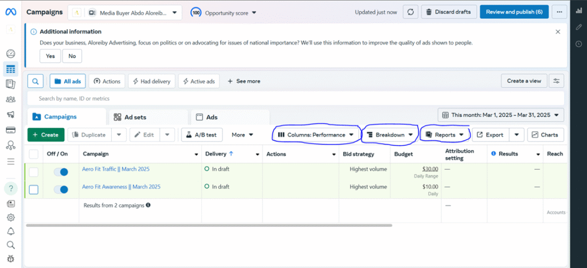Screen dimensions: 587x268
Task: Click the refresh data icon button
Action: 410,12
